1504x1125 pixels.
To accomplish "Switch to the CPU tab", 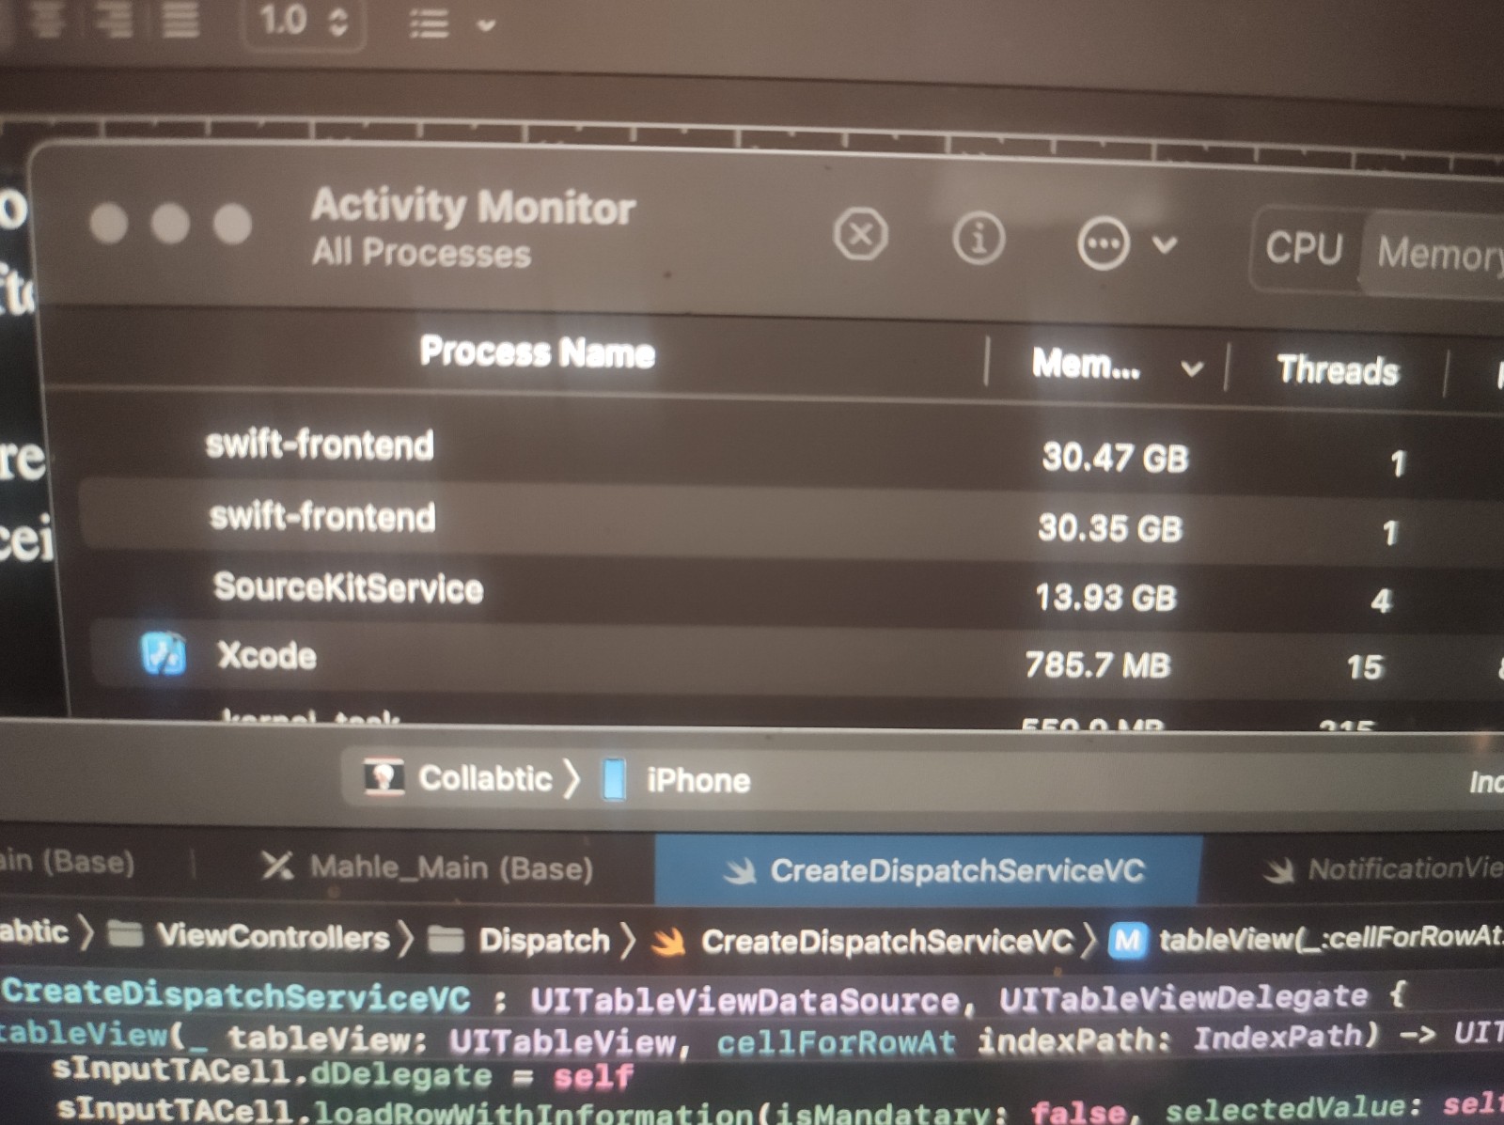I will tap(1304, 248).
